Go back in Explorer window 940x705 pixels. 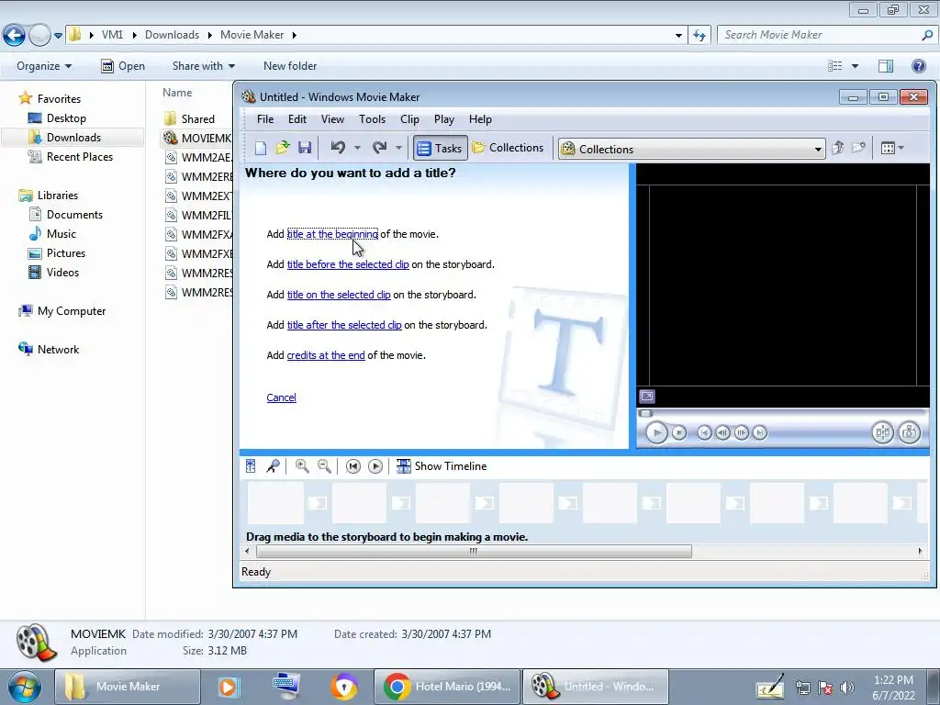(15, 36)
